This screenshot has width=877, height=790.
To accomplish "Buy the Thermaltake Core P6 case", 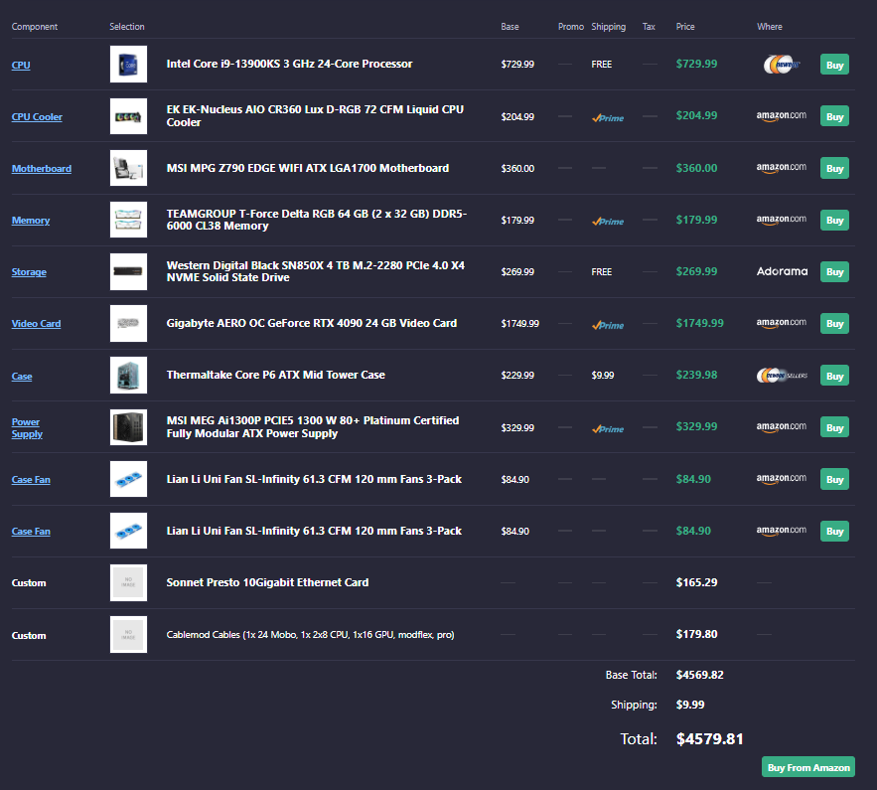I will (x=834, y=376).
